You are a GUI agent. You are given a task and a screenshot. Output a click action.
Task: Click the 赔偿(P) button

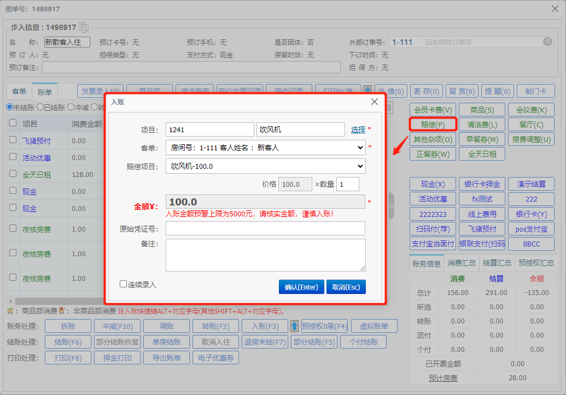point(433,125)
